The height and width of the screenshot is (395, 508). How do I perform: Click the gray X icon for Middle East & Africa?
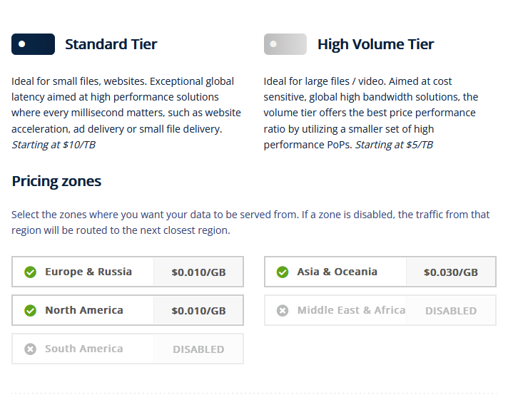click(283, 310)
